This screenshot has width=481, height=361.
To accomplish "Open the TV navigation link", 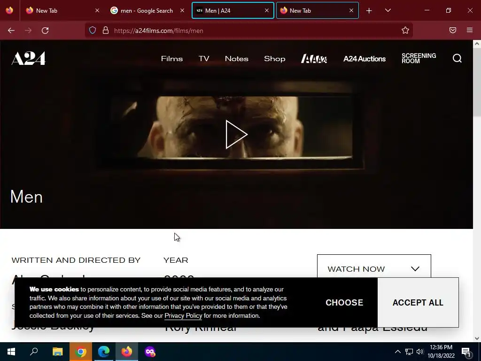I will tap(204, 59).
